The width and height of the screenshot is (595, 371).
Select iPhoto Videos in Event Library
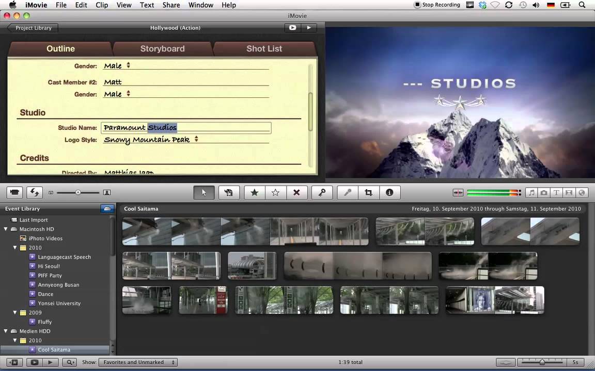[45, 239]
